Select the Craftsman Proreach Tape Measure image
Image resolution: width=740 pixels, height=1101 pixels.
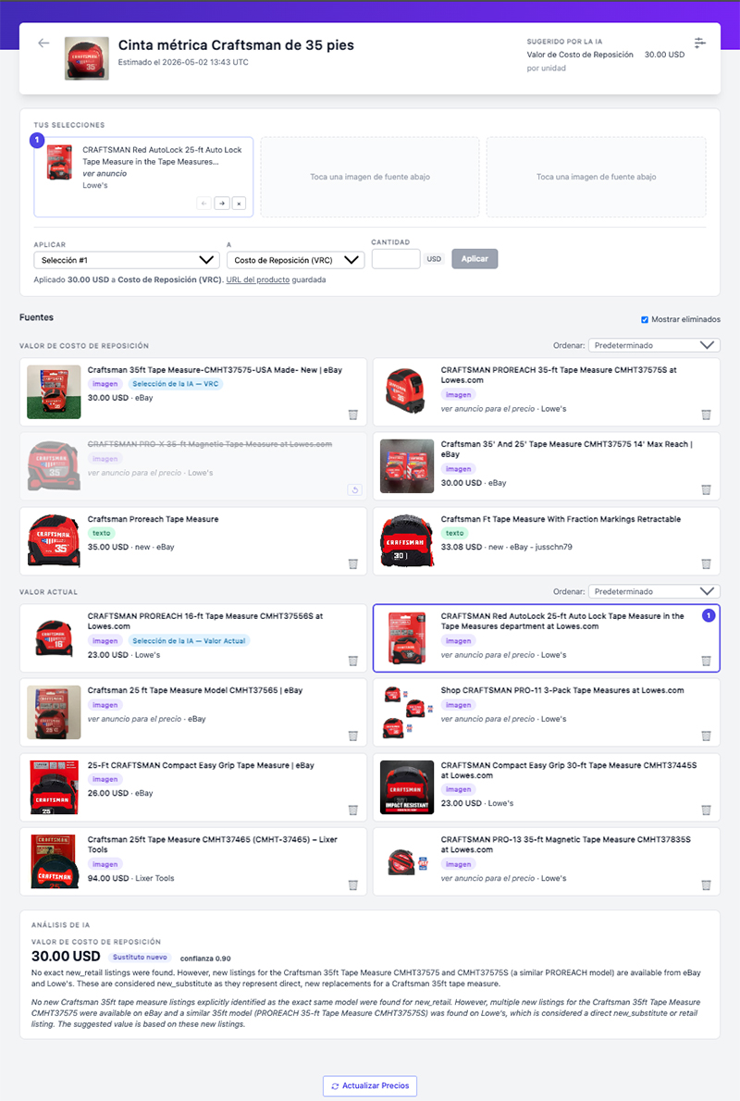(x=54, y=540)
